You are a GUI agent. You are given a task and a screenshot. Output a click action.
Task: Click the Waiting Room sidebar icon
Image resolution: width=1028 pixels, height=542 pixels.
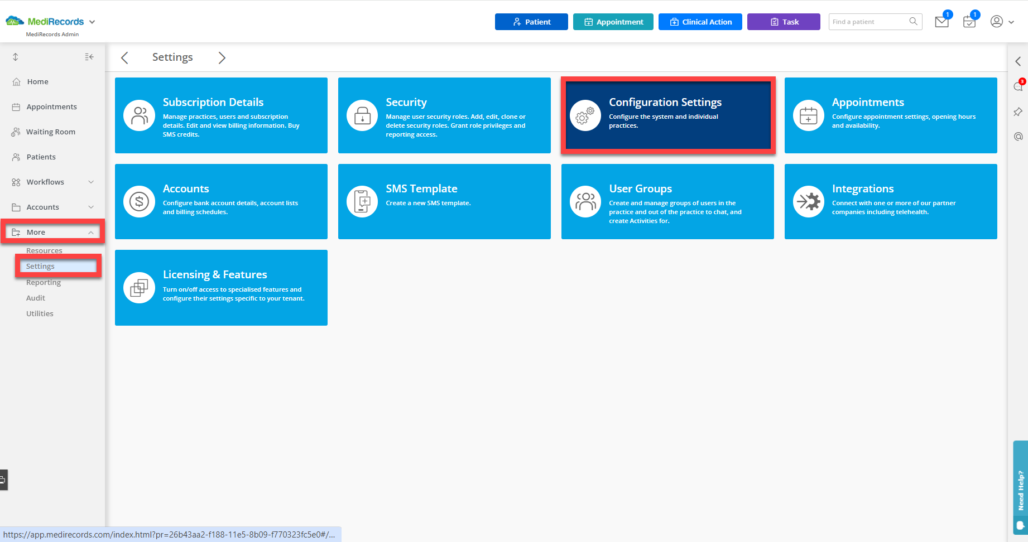coord(16,132)
